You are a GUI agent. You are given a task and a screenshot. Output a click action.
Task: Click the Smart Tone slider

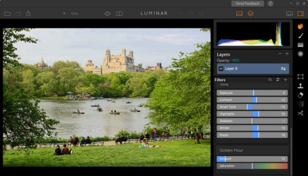click(x=252, y=107)
